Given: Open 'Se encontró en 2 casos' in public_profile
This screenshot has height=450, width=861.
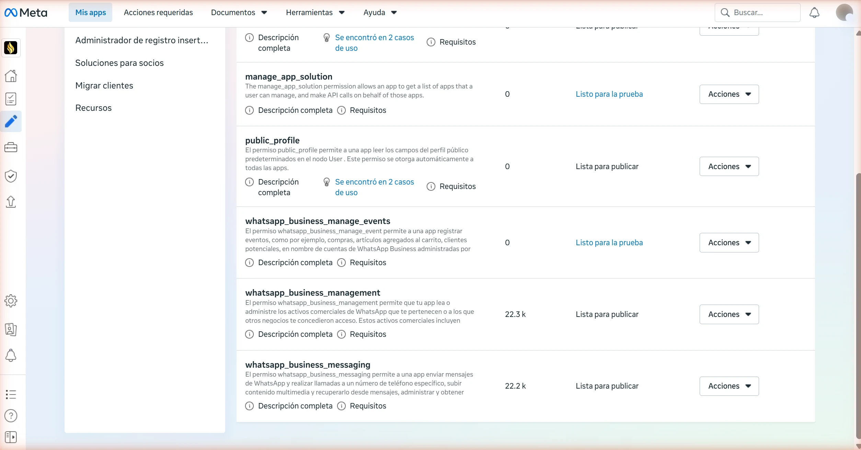Looking at the screenshot, I should pos(375,187).
